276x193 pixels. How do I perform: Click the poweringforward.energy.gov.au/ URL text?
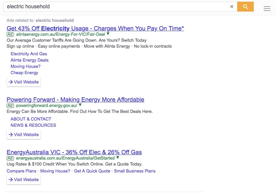[x=47, y=106]
